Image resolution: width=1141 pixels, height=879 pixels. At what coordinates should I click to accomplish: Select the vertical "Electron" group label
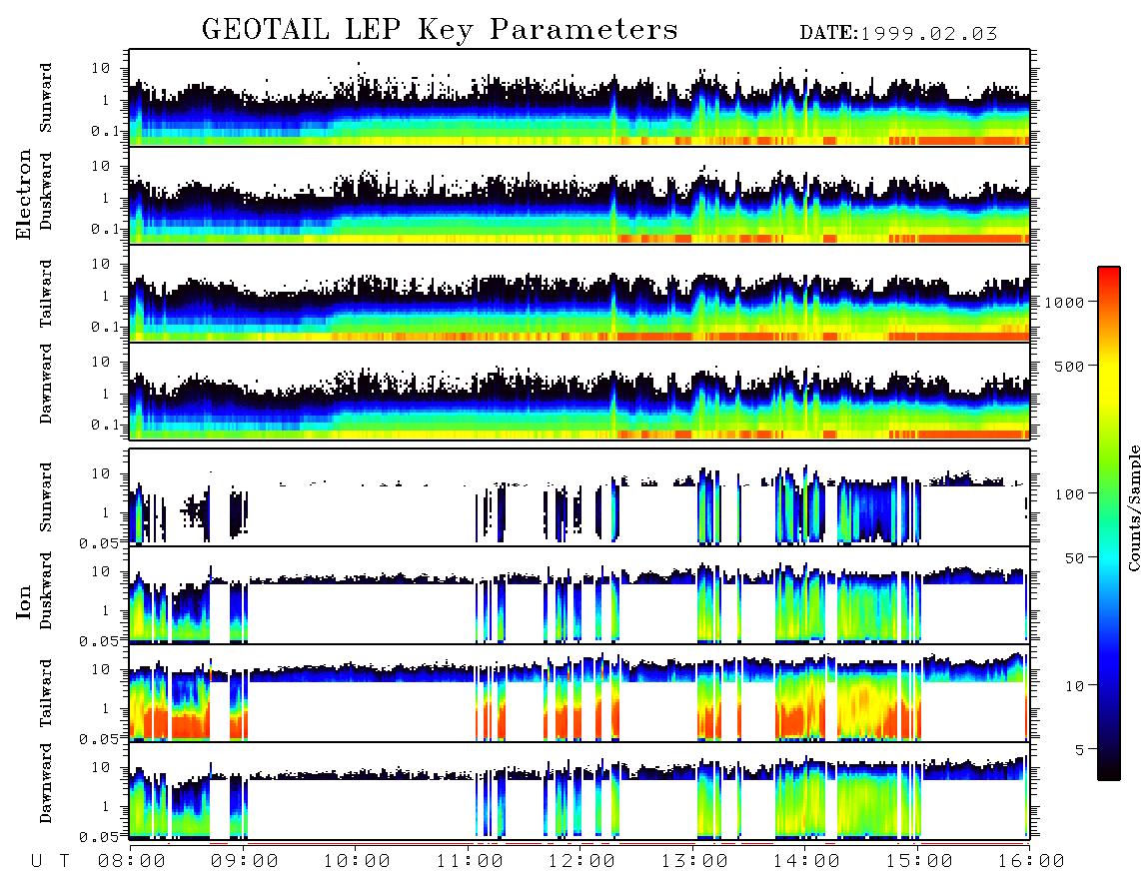(24, 195)
